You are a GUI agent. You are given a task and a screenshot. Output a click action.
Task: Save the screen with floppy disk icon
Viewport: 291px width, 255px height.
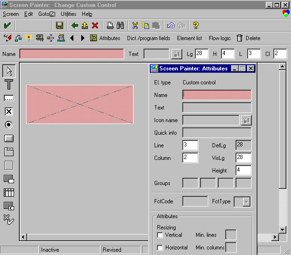tap(59, 25)
